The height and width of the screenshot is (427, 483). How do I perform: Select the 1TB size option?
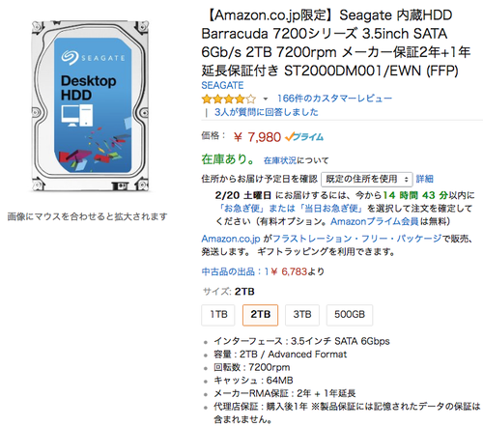click(218, 315)
